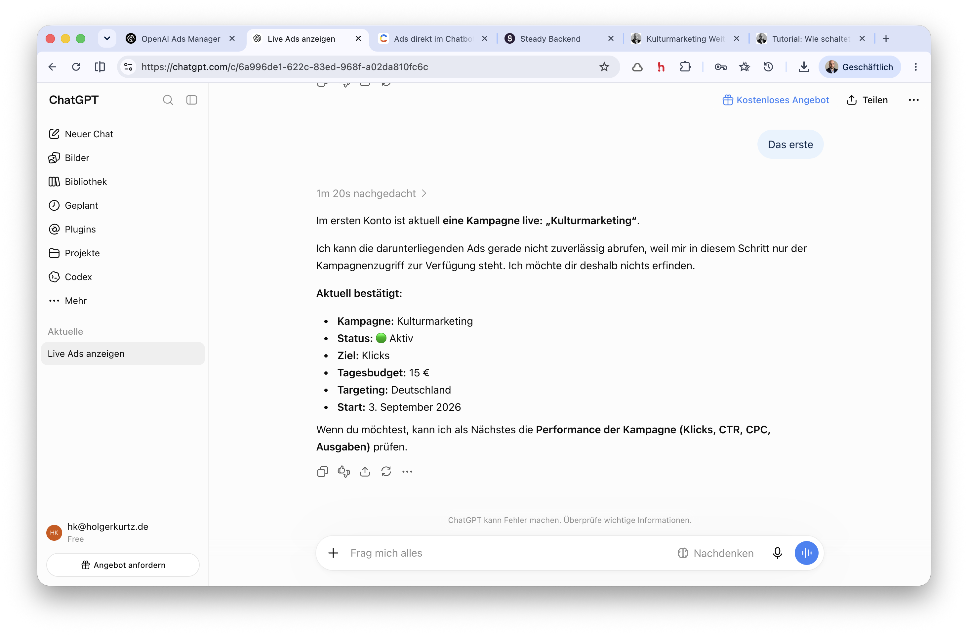Expand the Mehr sidebar entry
Image resolution: width=968 pixels, height=635 pixels.
click(122, 301)
